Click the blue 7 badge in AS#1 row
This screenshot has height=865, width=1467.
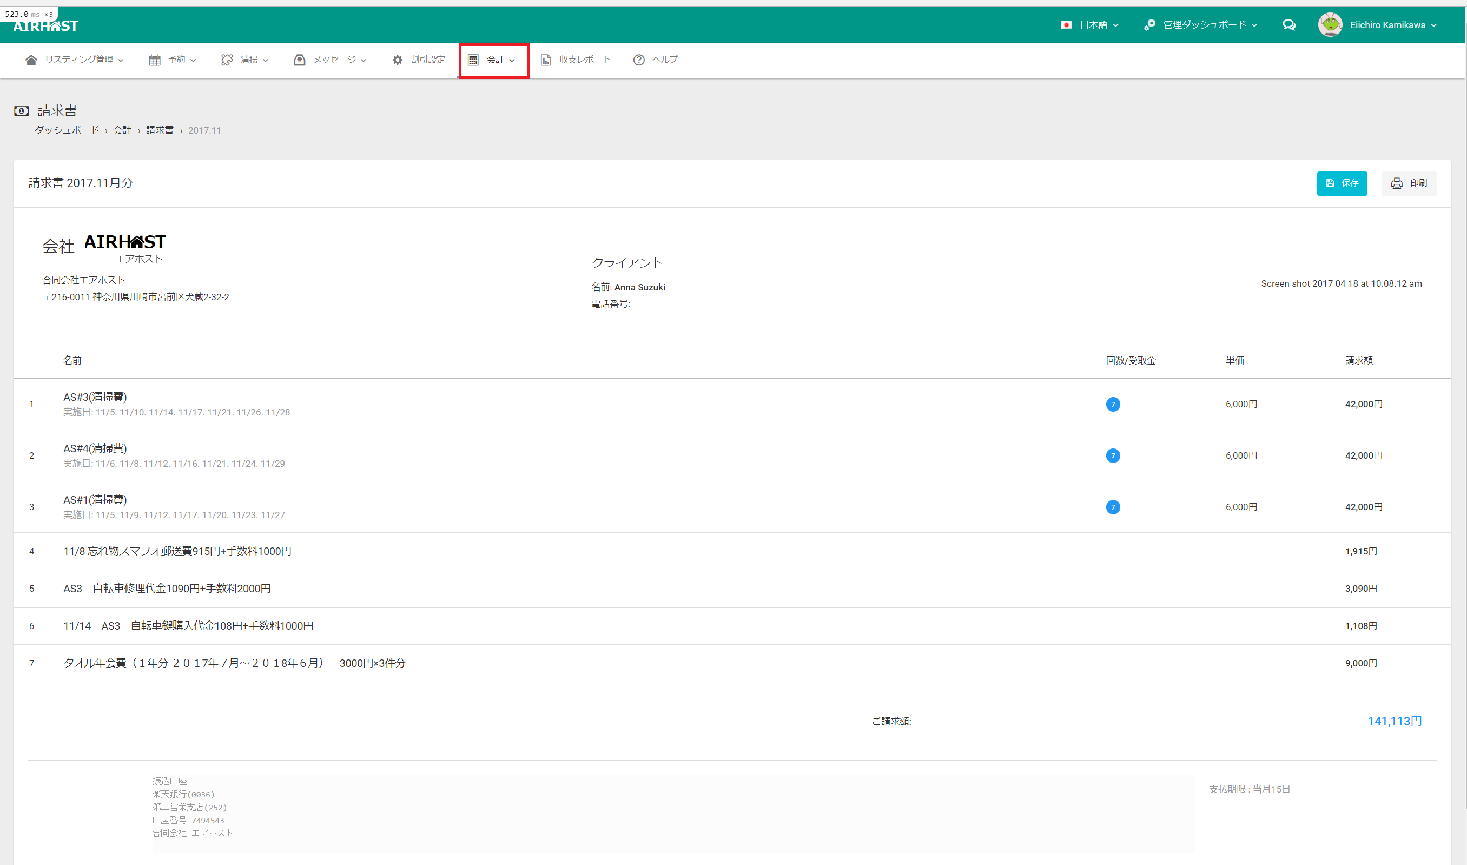[x=1113, y=506]
